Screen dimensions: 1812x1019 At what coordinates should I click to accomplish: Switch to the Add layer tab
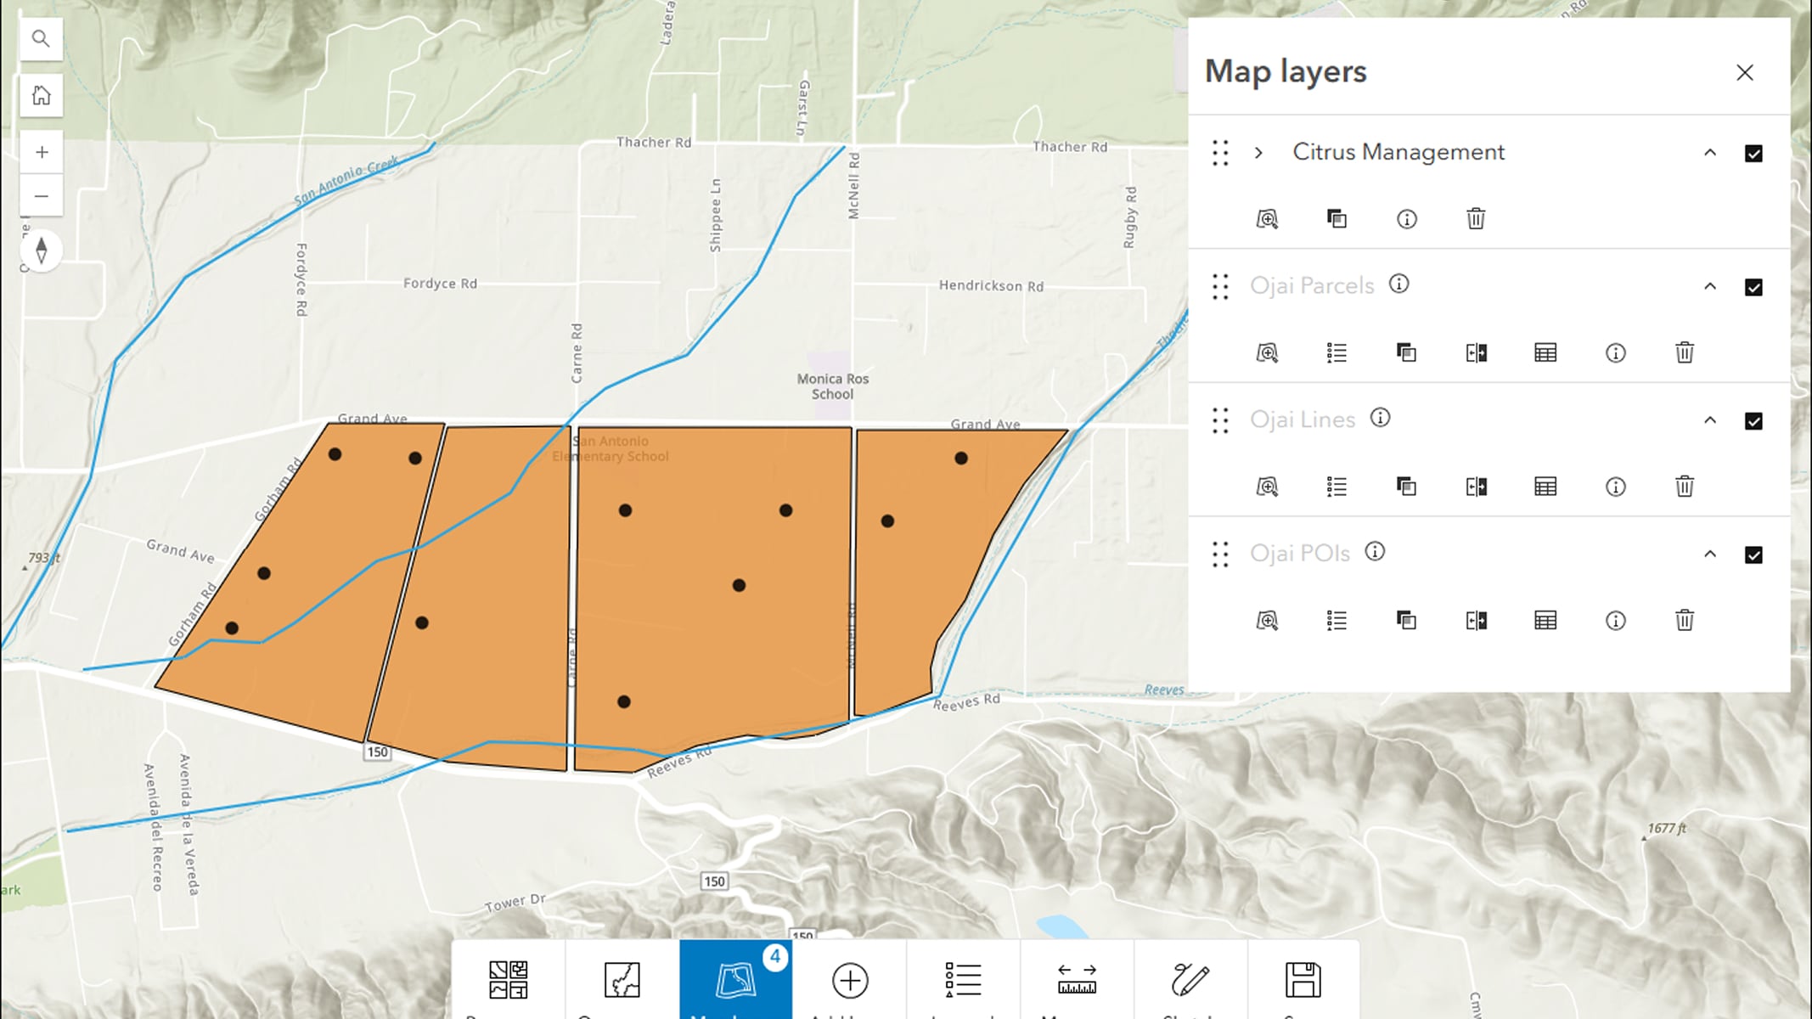coord(849,980)
